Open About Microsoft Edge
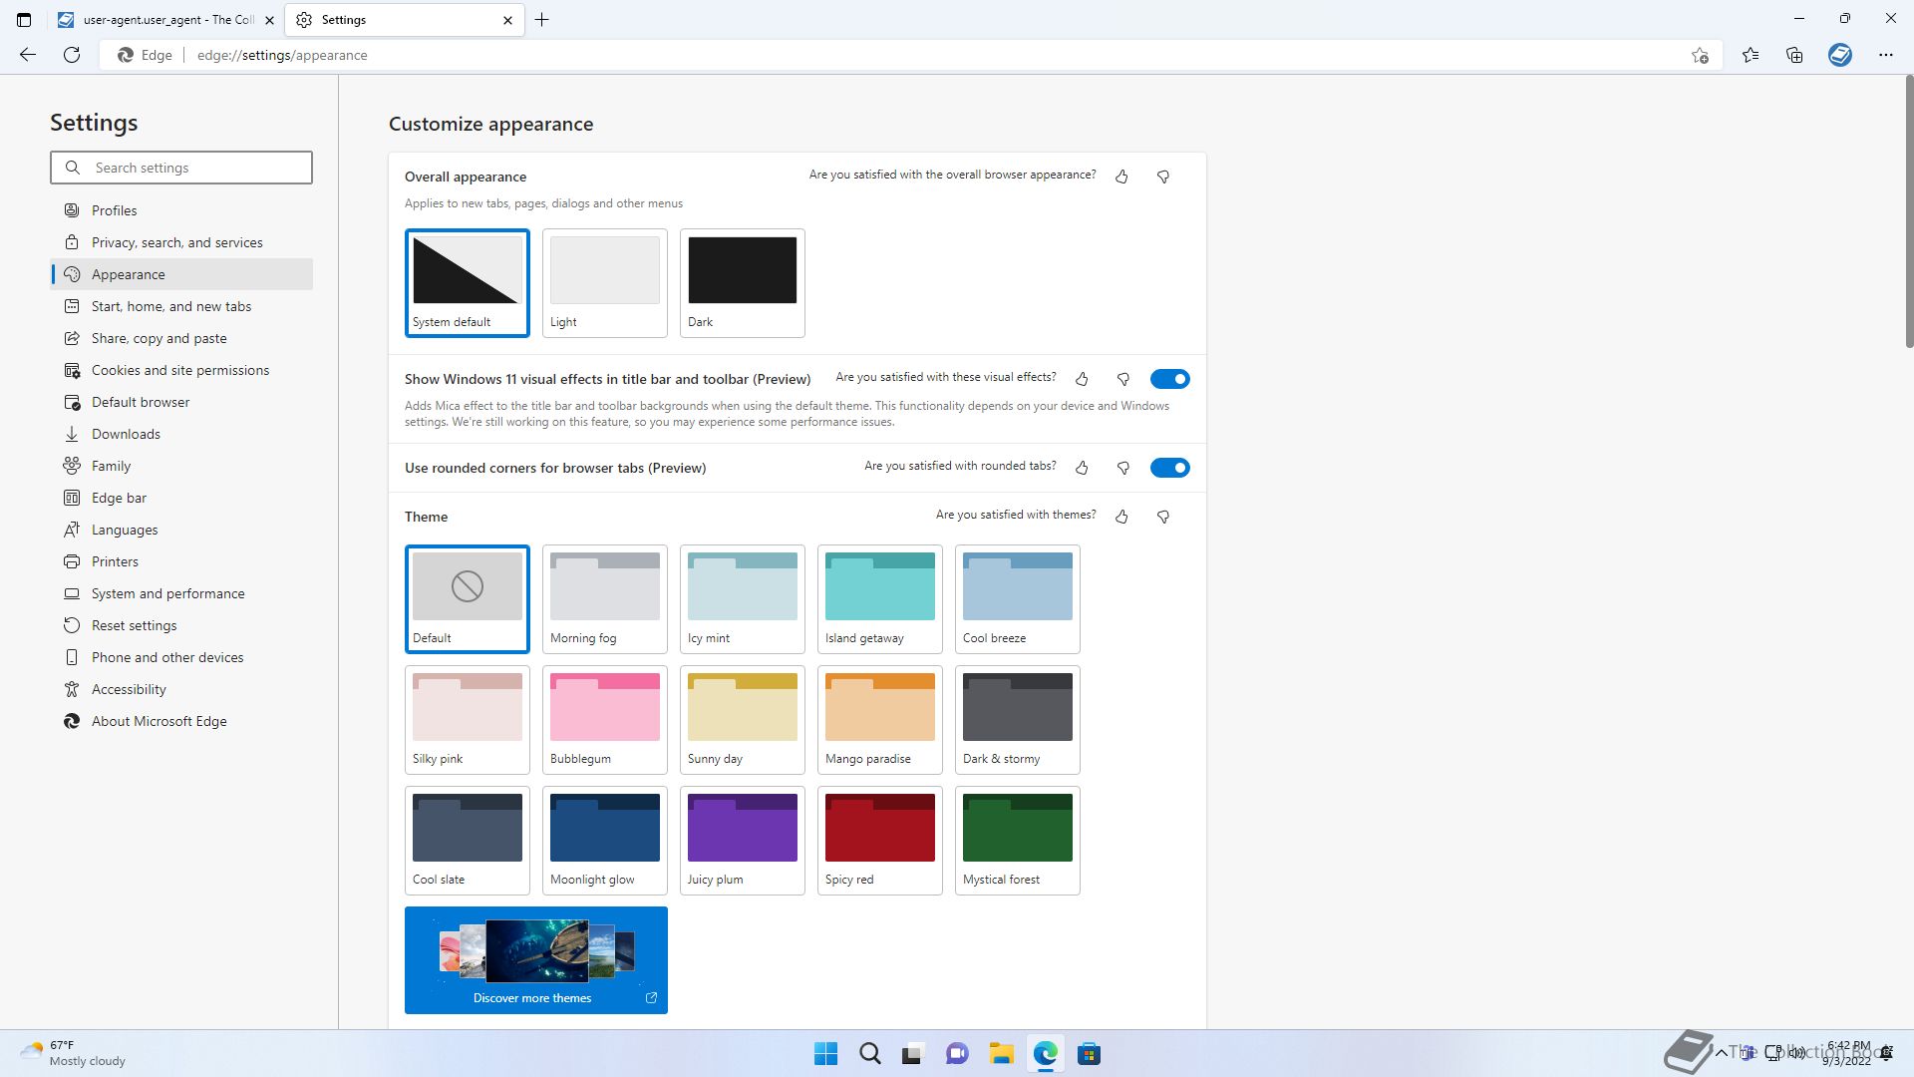1914x1077 pixels. coord(181,721)
